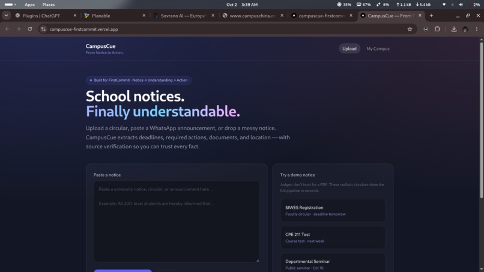Open the Oct 2 3:39 AM clock
Viewport: 484px width, 272px height.
click(x=242, y=5)
